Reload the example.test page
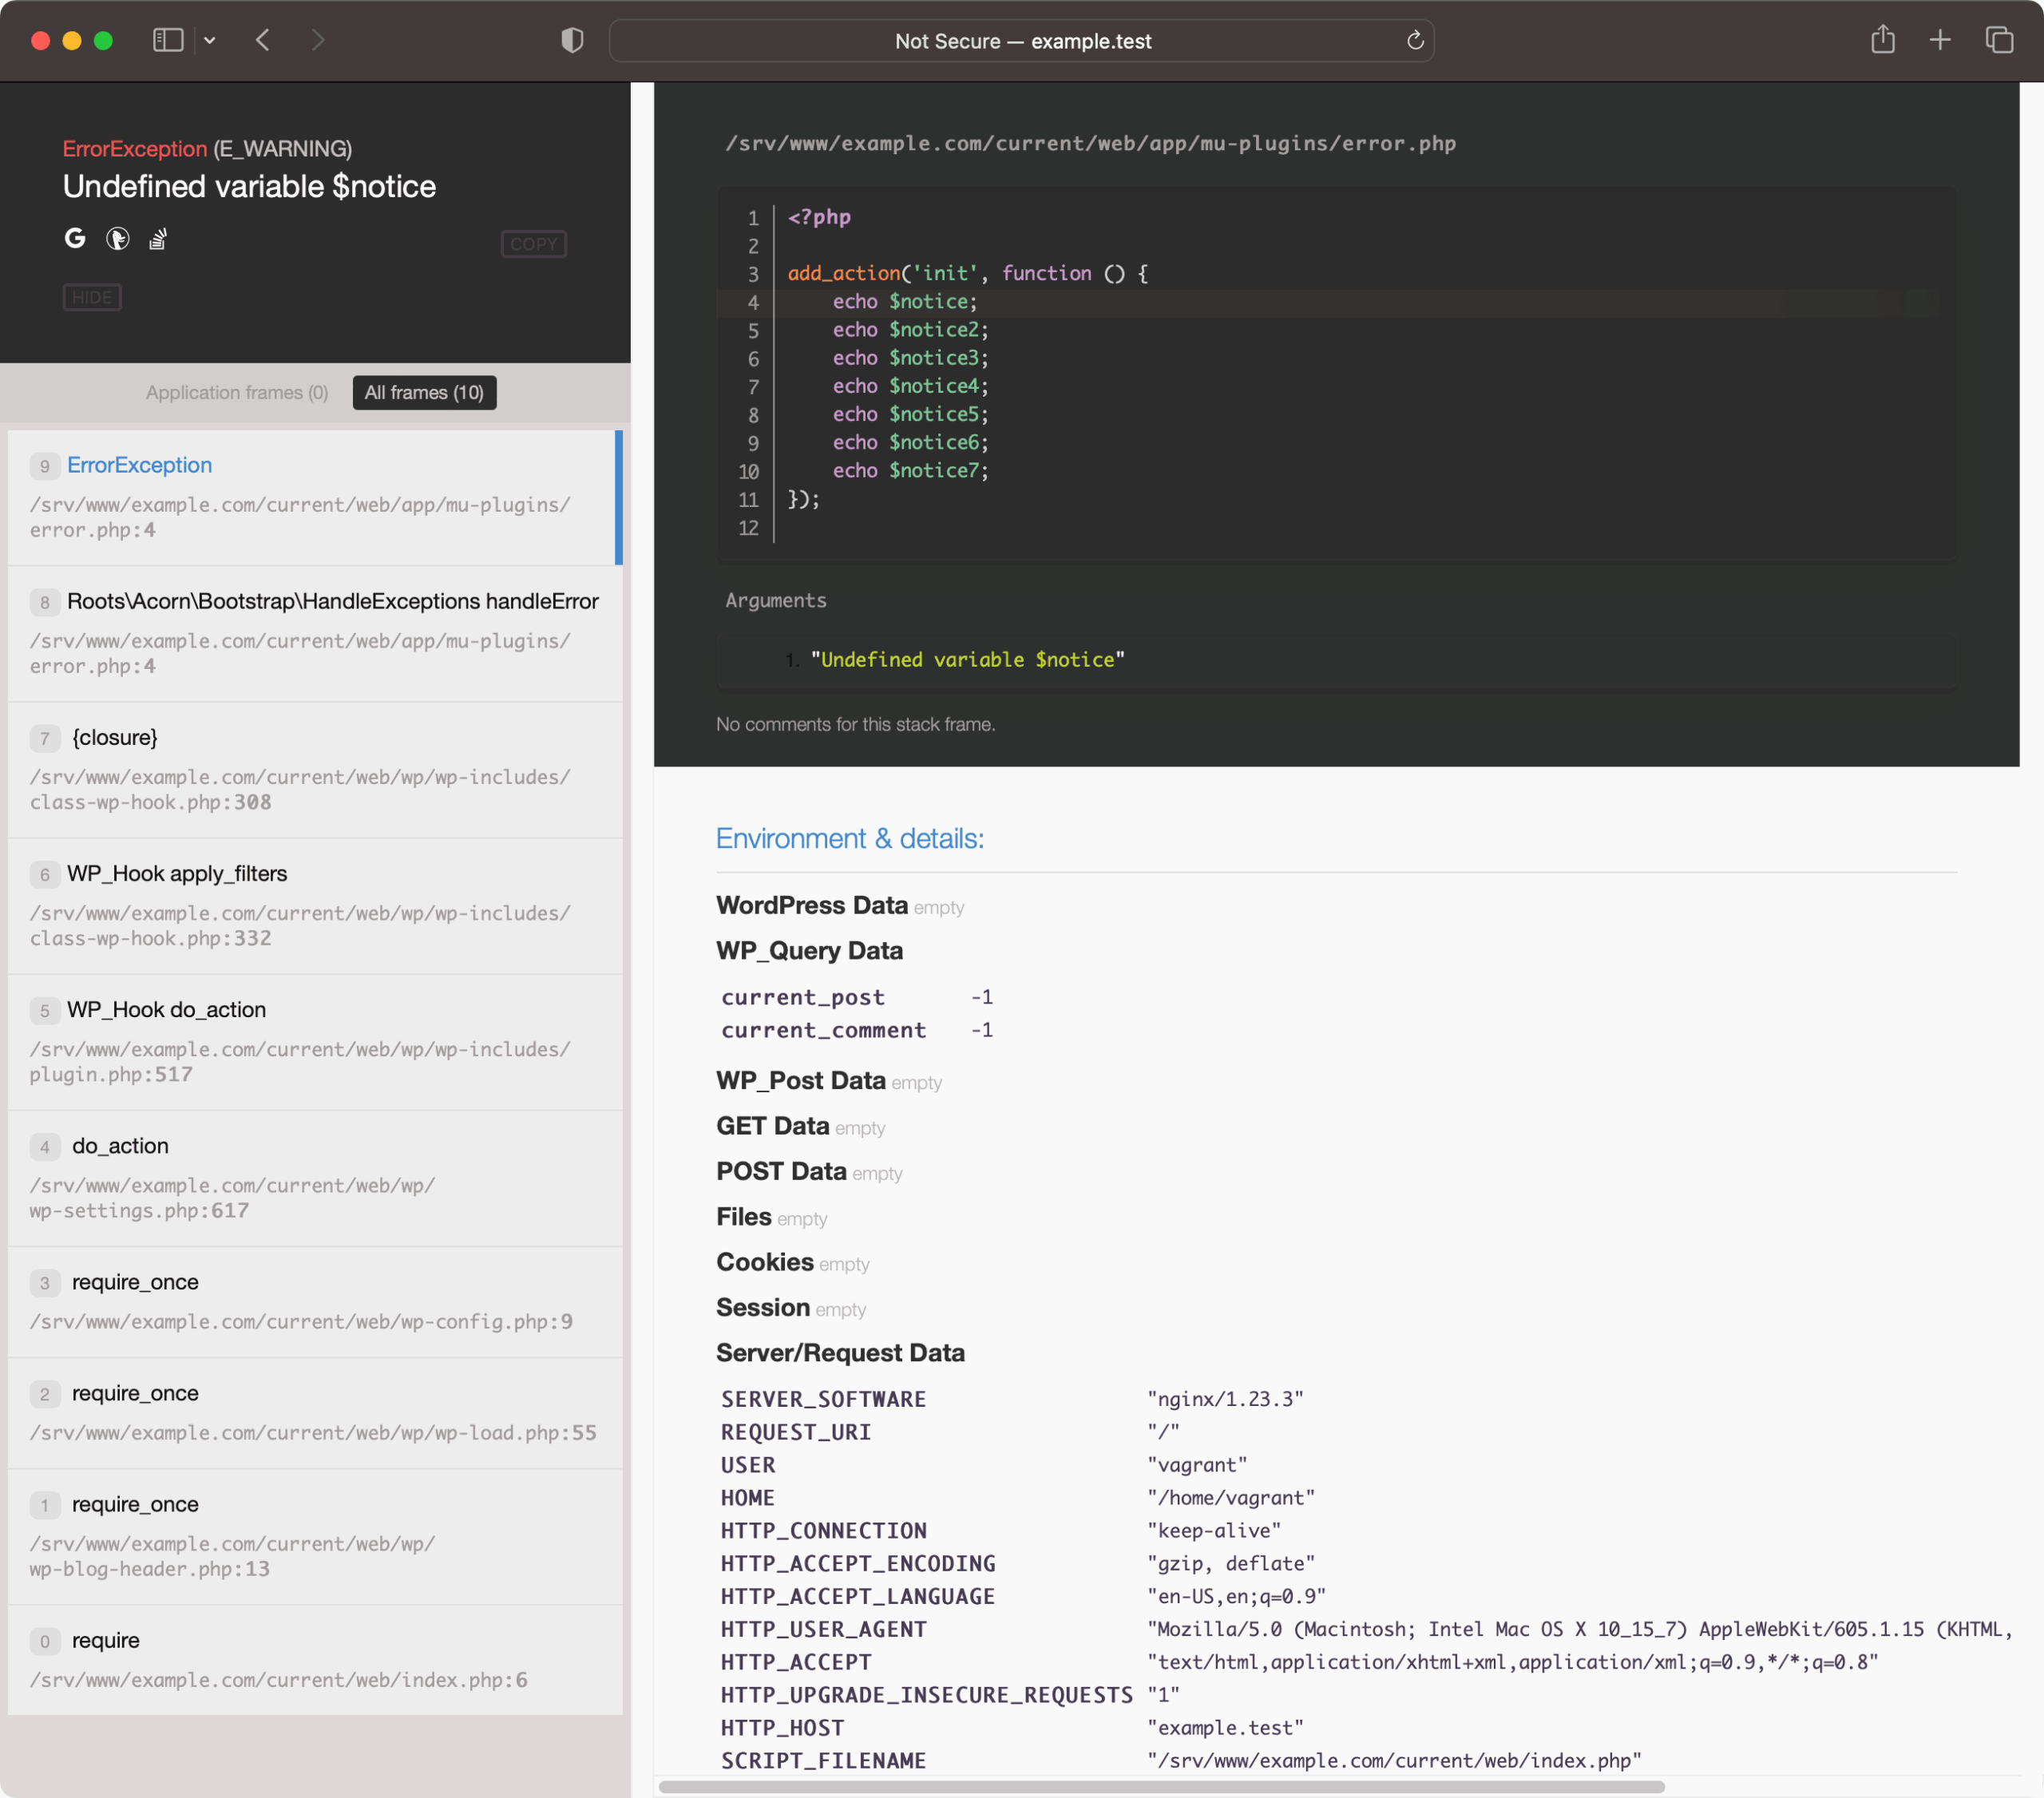The width and height of the screenshot is (2044, 1798). [x=1415, y=41]
